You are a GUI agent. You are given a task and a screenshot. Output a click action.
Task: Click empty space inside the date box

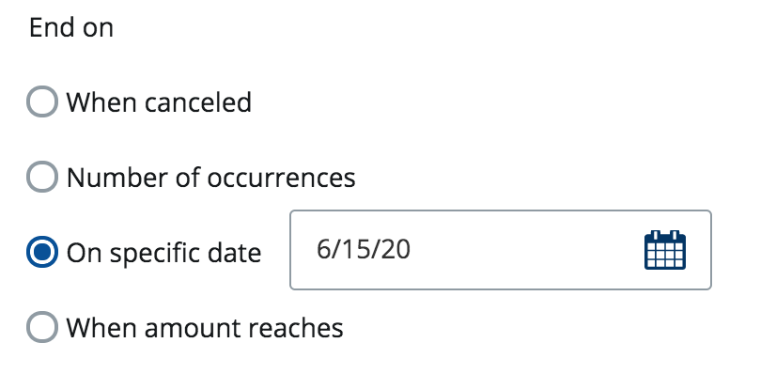(x=524, y=250)
